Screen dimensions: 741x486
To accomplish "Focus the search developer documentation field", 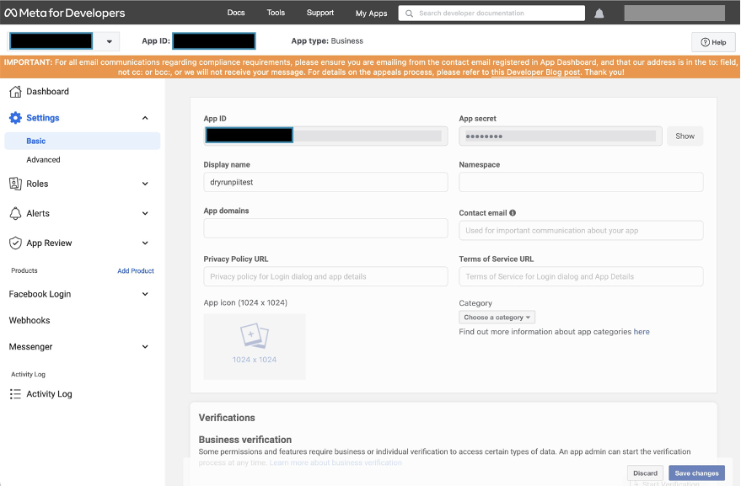I will [x=491, y=13].
